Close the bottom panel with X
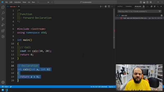164x92 pixels. click(x=161, y=6)
